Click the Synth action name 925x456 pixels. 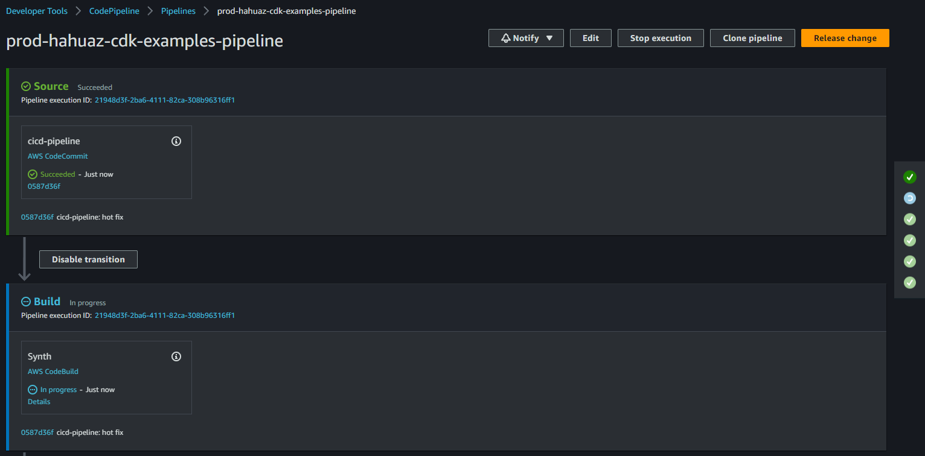[40, 356]
